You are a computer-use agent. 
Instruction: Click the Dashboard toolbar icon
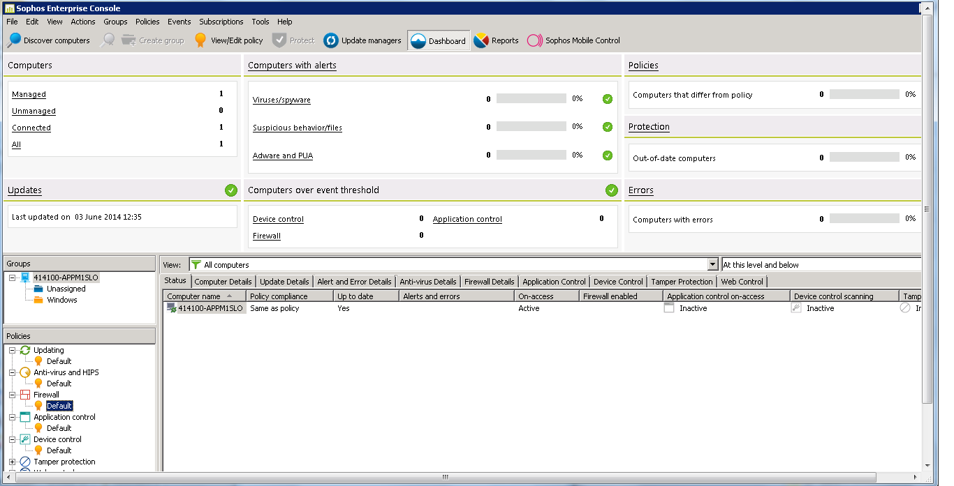coord(418,41)
